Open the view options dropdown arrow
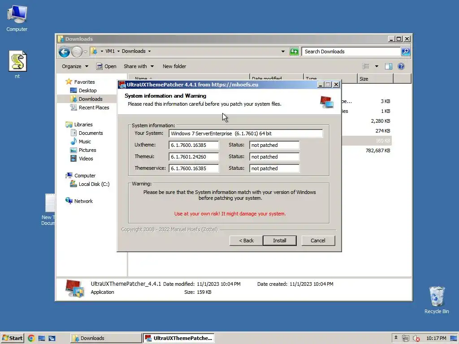The image size is (459, 344). pyautogui.click(x=377, y=66)
